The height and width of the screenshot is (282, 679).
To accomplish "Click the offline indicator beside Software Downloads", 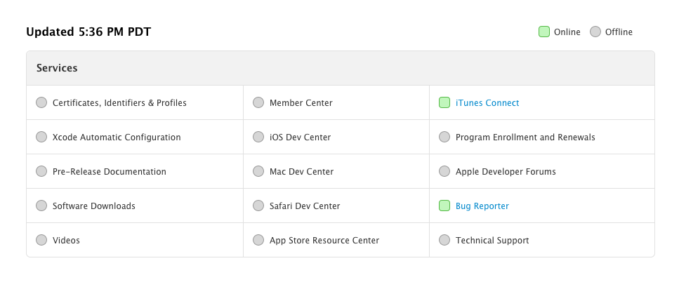I will (x=41, y=206).
